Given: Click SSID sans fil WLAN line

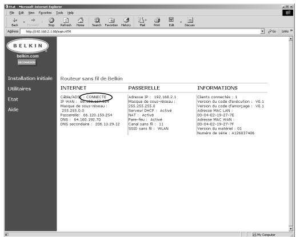Looking at the screenshot, I should click(x=149, y=128).
